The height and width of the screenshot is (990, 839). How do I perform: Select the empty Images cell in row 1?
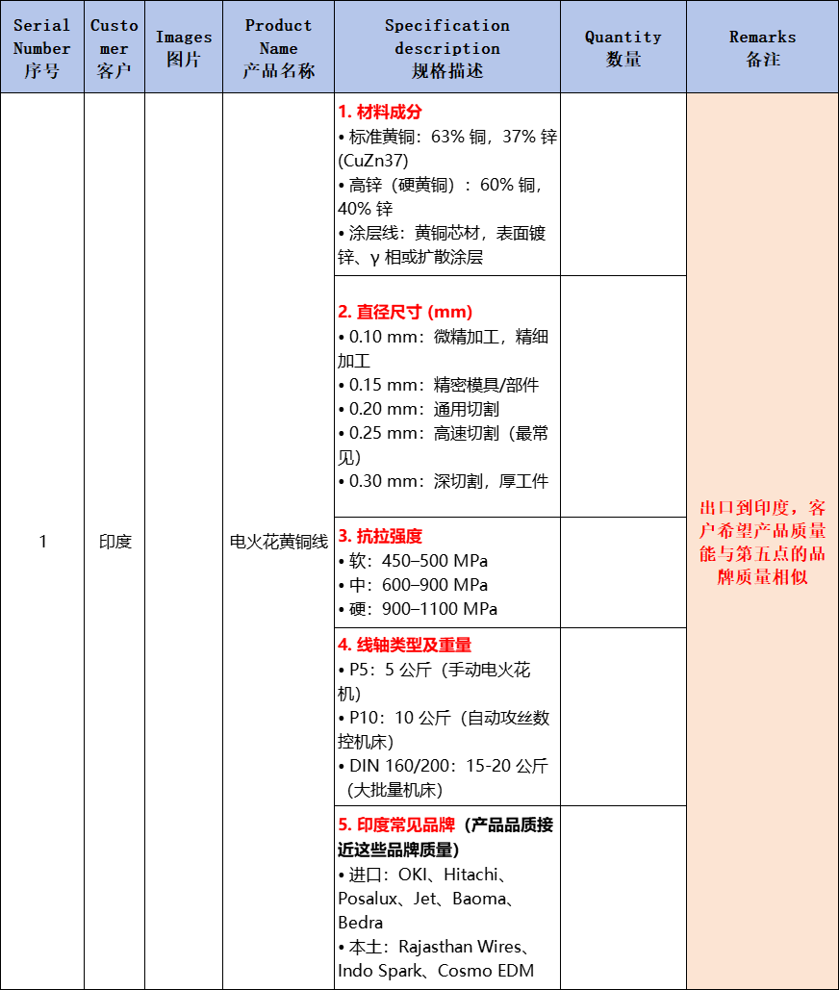(x=184, y=542)
